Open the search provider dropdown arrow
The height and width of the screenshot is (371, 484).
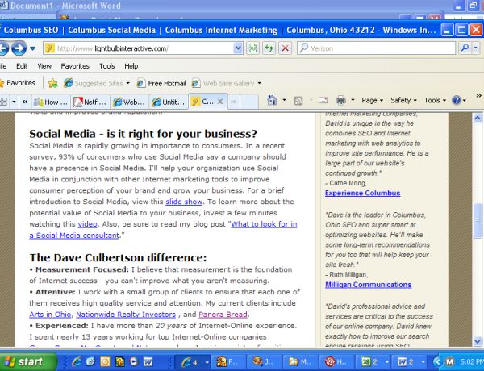[x=476, y=48]
